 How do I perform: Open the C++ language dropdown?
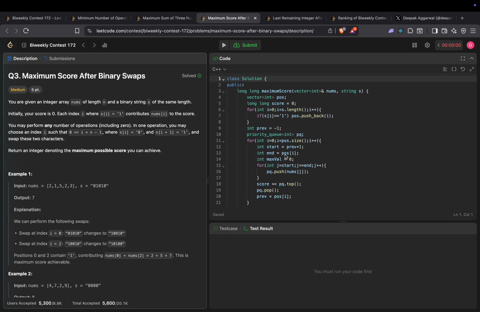(219, 69)
